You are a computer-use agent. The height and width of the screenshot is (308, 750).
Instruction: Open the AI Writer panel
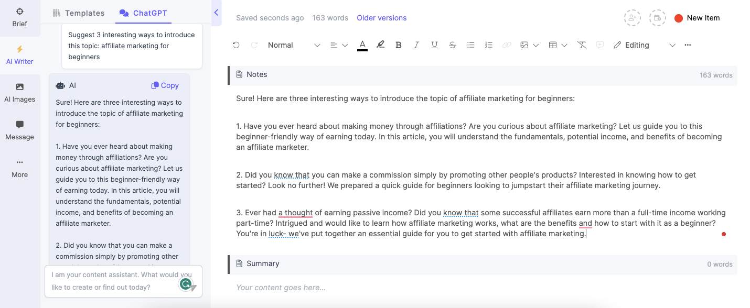coord(19,54)
